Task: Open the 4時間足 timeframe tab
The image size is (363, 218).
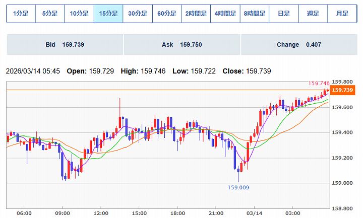Action: (225, 14)
